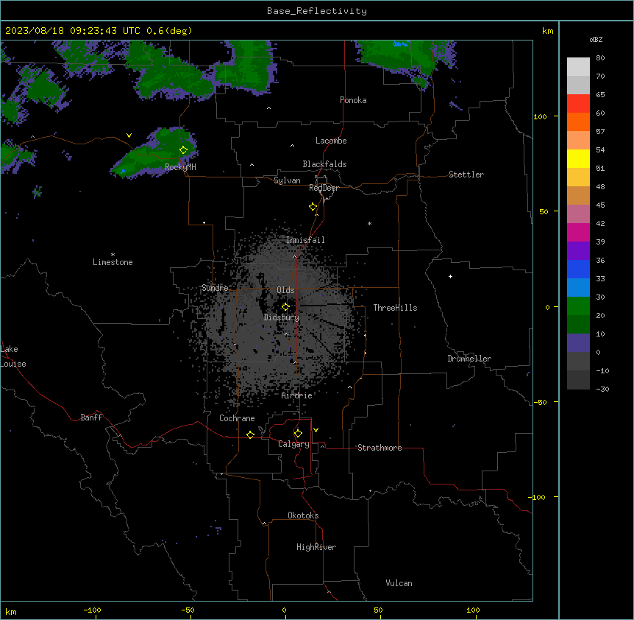Select the HighRiver label
The width and height of the screenshot is (634, 620).
(x=316, y=547)
